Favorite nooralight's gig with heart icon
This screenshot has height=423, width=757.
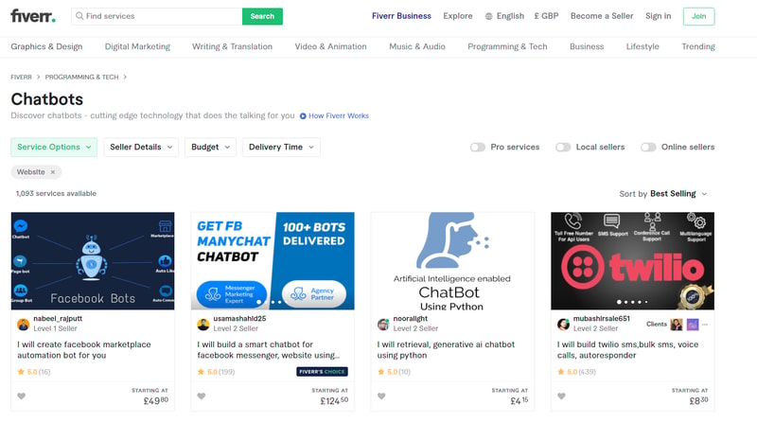coord(381,396)
